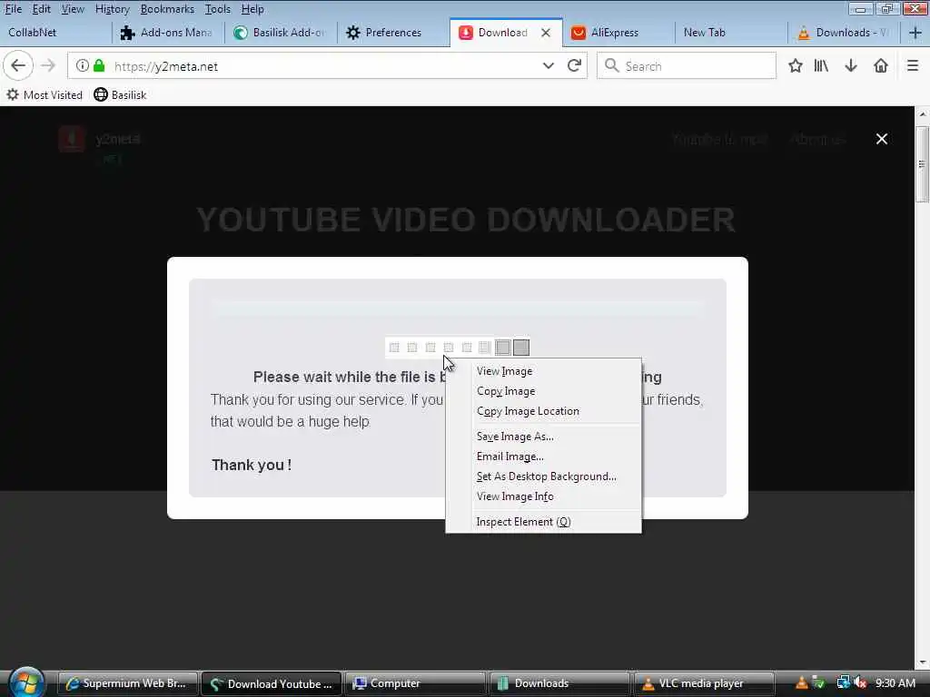Select Set As Desktop Background… entry

[544, 476]
